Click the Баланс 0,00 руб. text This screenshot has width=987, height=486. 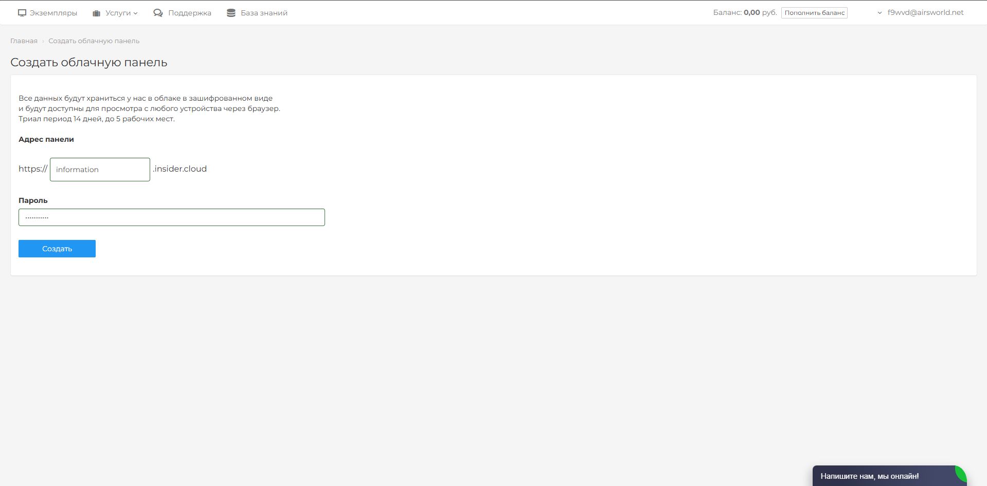pos(744,13)
